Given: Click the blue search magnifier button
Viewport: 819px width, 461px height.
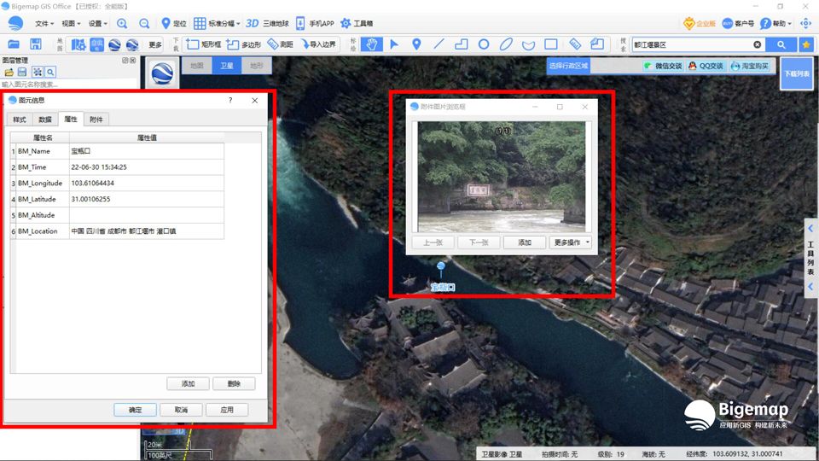Looking at the screenshot, I should click(781, 44).
